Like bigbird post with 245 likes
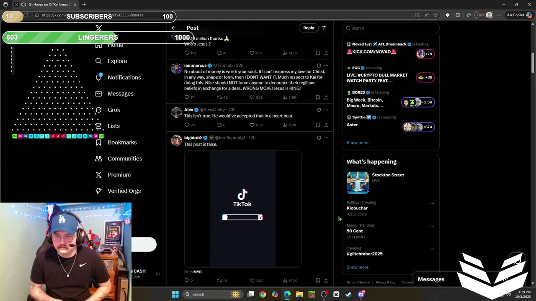Image resolution: width=536 pixels, height=301 pixels. 256,281
